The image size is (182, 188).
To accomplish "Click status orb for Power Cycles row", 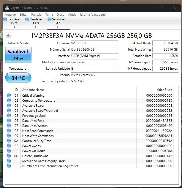I will click(x=9, y=146).
